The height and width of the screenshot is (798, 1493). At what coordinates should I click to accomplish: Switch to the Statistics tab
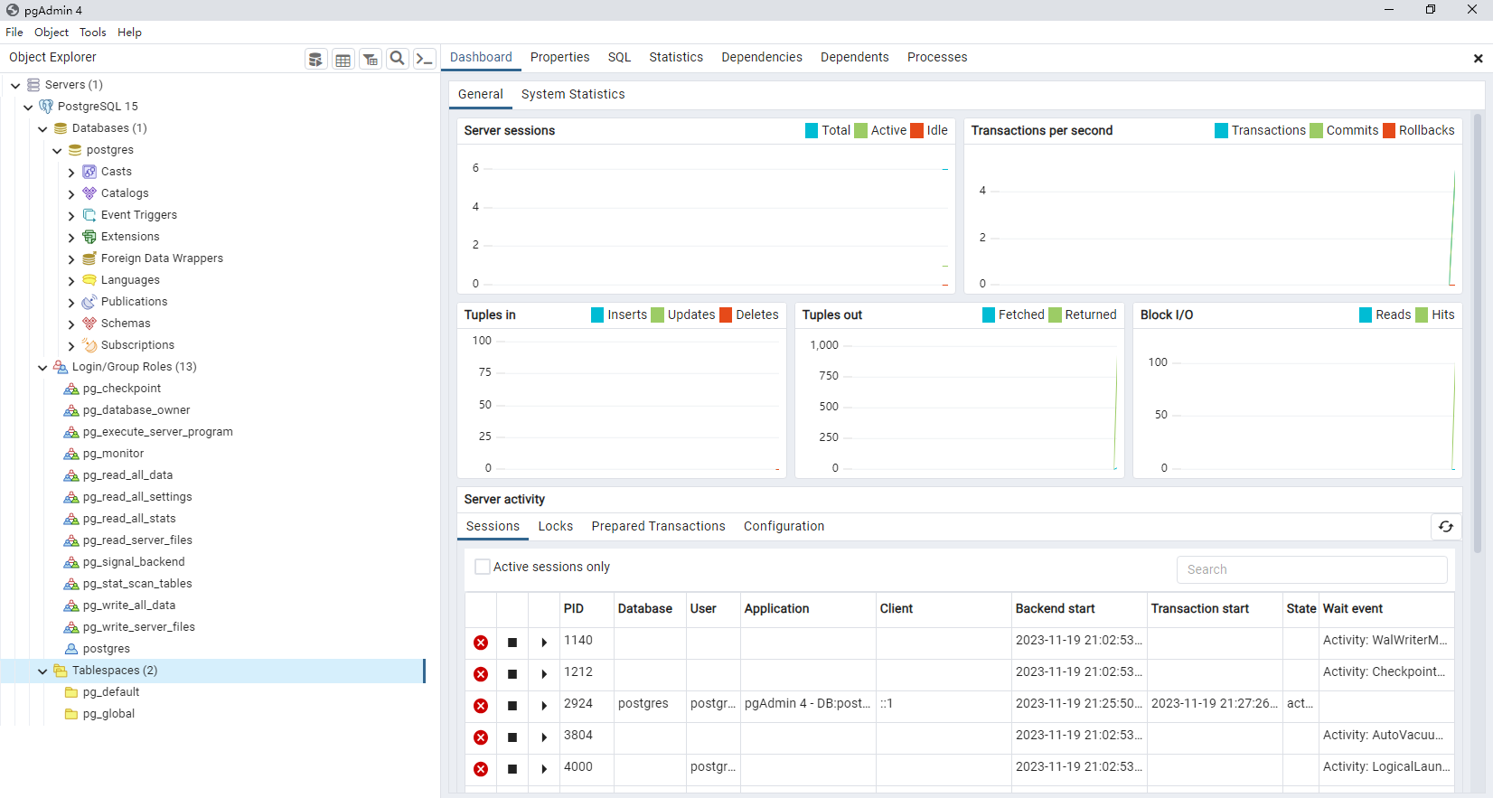[x=676, y=57]
